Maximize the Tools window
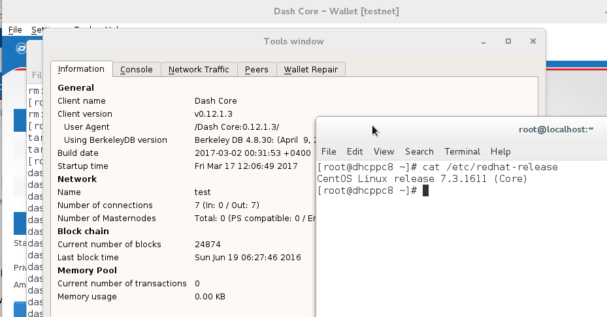Viewport: 607px width, 317px height. pyautogui.click(x=508, y=41)
